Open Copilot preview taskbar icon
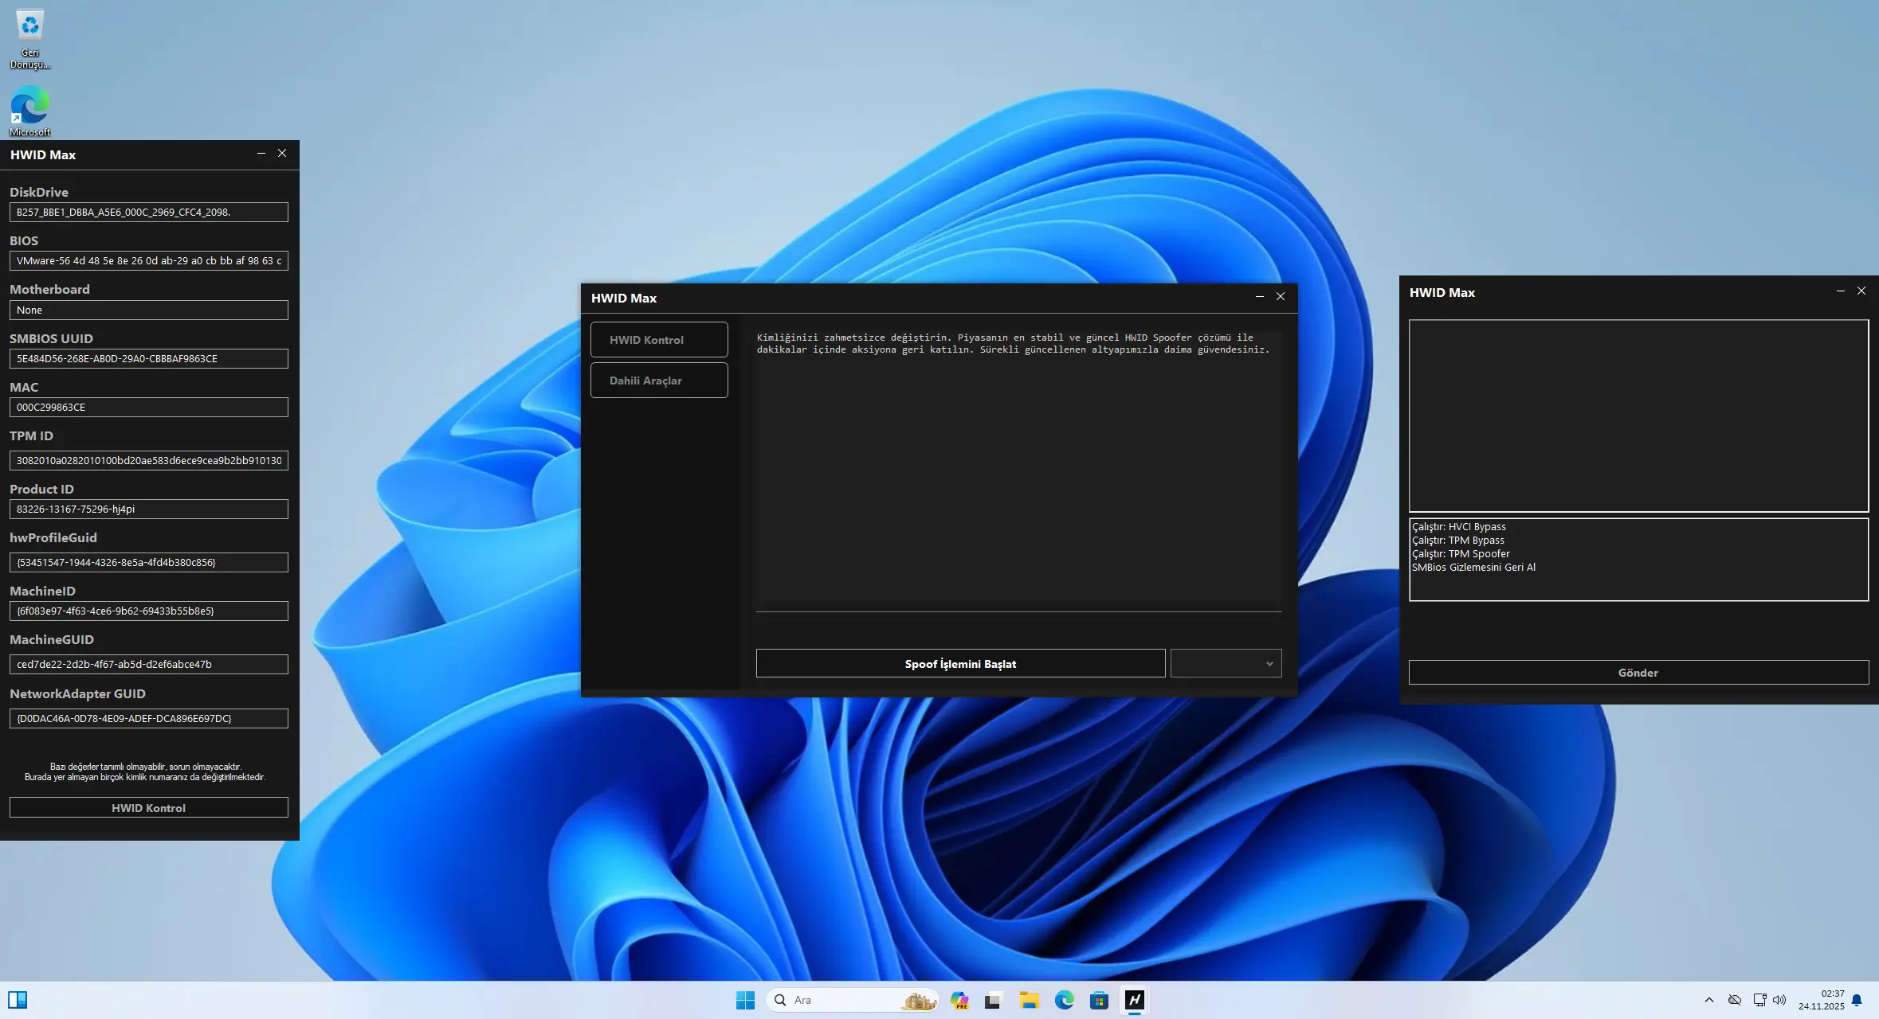Image resolution: width=1879 pixels, height=1019 pixels. click(959, 1000)
